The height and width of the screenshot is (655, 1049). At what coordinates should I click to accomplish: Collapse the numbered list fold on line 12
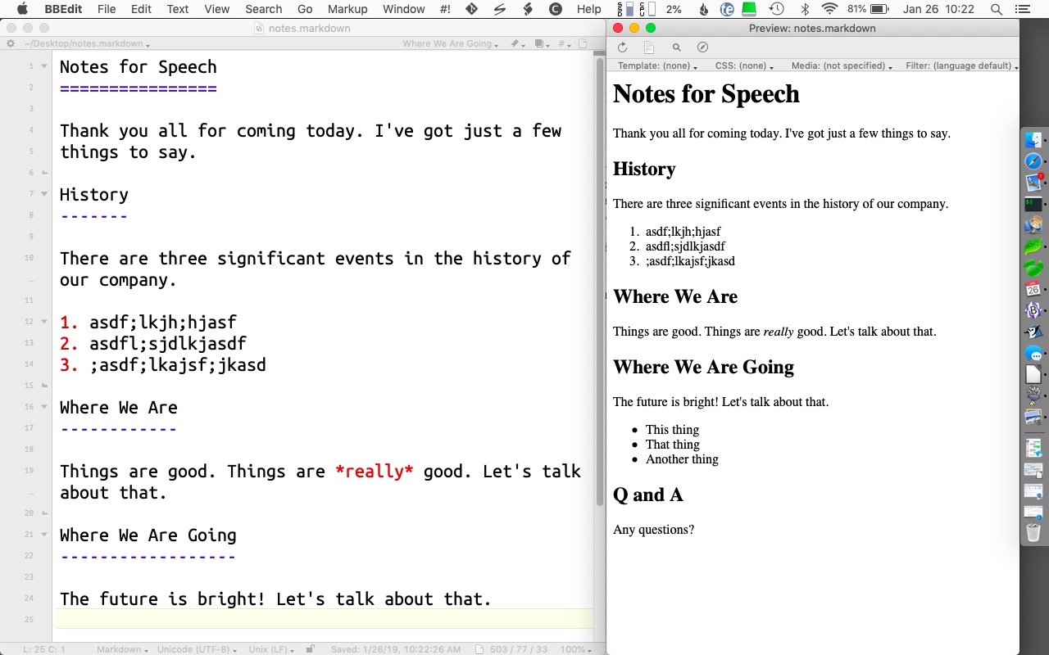[44, 323]
